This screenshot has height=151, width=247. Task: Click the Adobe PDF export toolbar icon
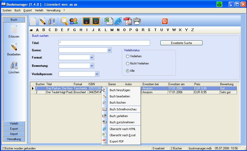pyautogui.click(x=128, y=21)
